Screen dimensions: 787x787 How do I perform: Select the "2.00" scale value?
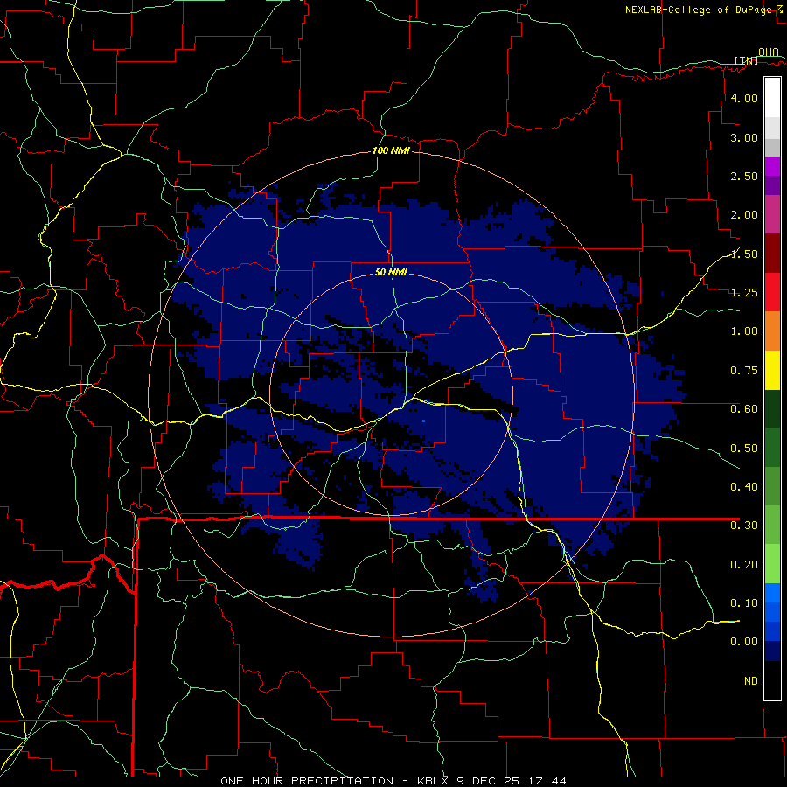[744, 215]
